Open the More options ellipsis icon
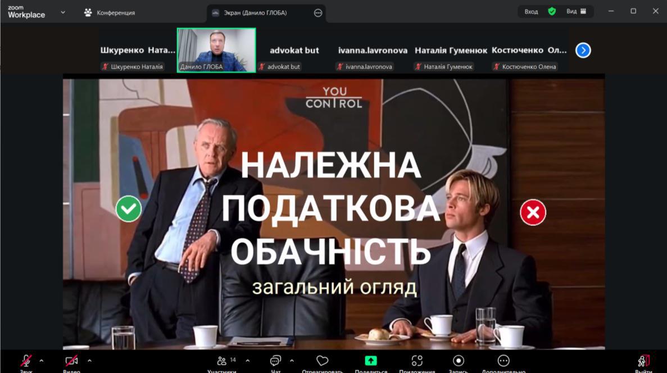This screenshot has width=667, height=373. pyautogui.click(x=503, y=361)
